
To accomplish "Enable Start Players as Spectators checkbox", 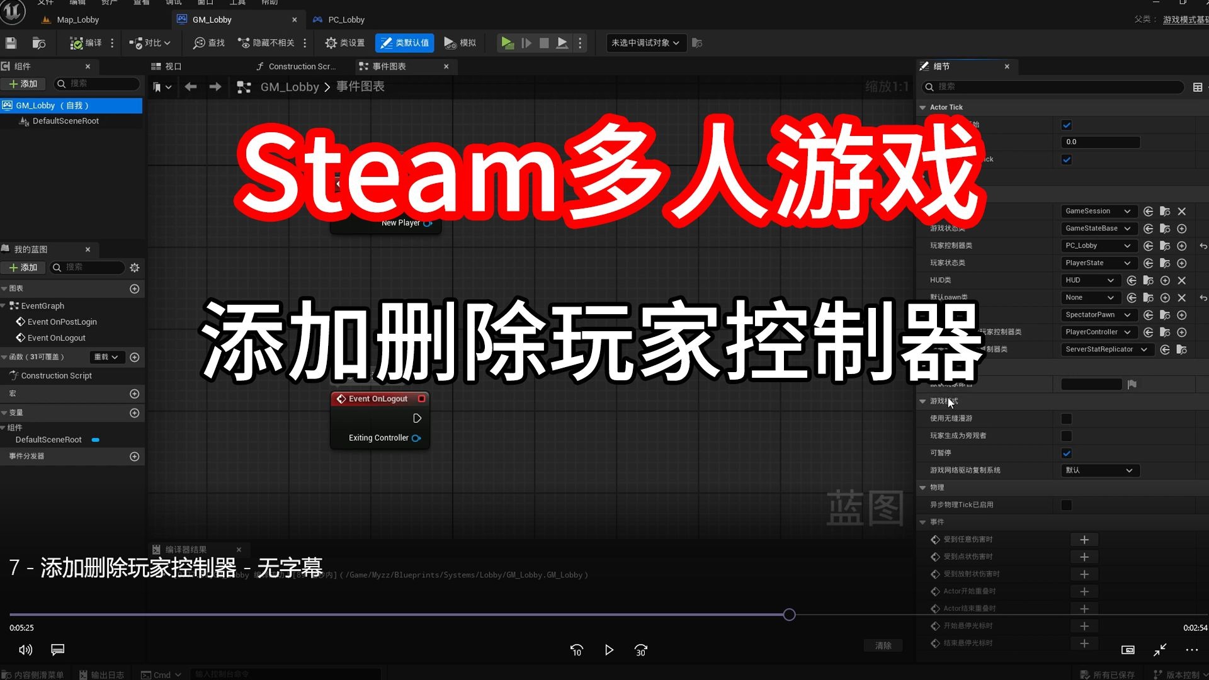I will tap(1067, 436).
